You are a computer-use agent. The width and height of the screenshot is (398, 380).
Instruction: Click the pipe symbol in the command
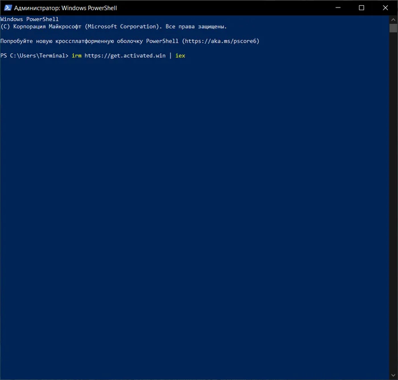[169, 56]
